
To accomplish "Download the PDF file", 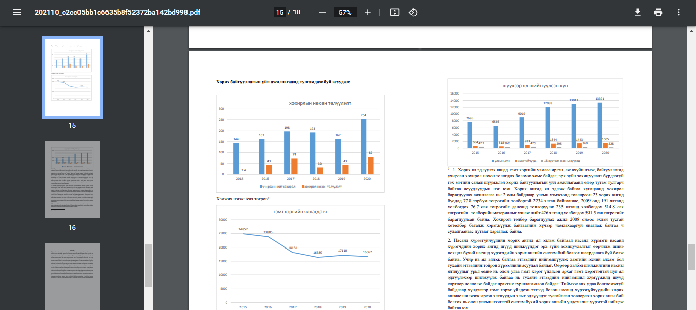I will (637, 12).
